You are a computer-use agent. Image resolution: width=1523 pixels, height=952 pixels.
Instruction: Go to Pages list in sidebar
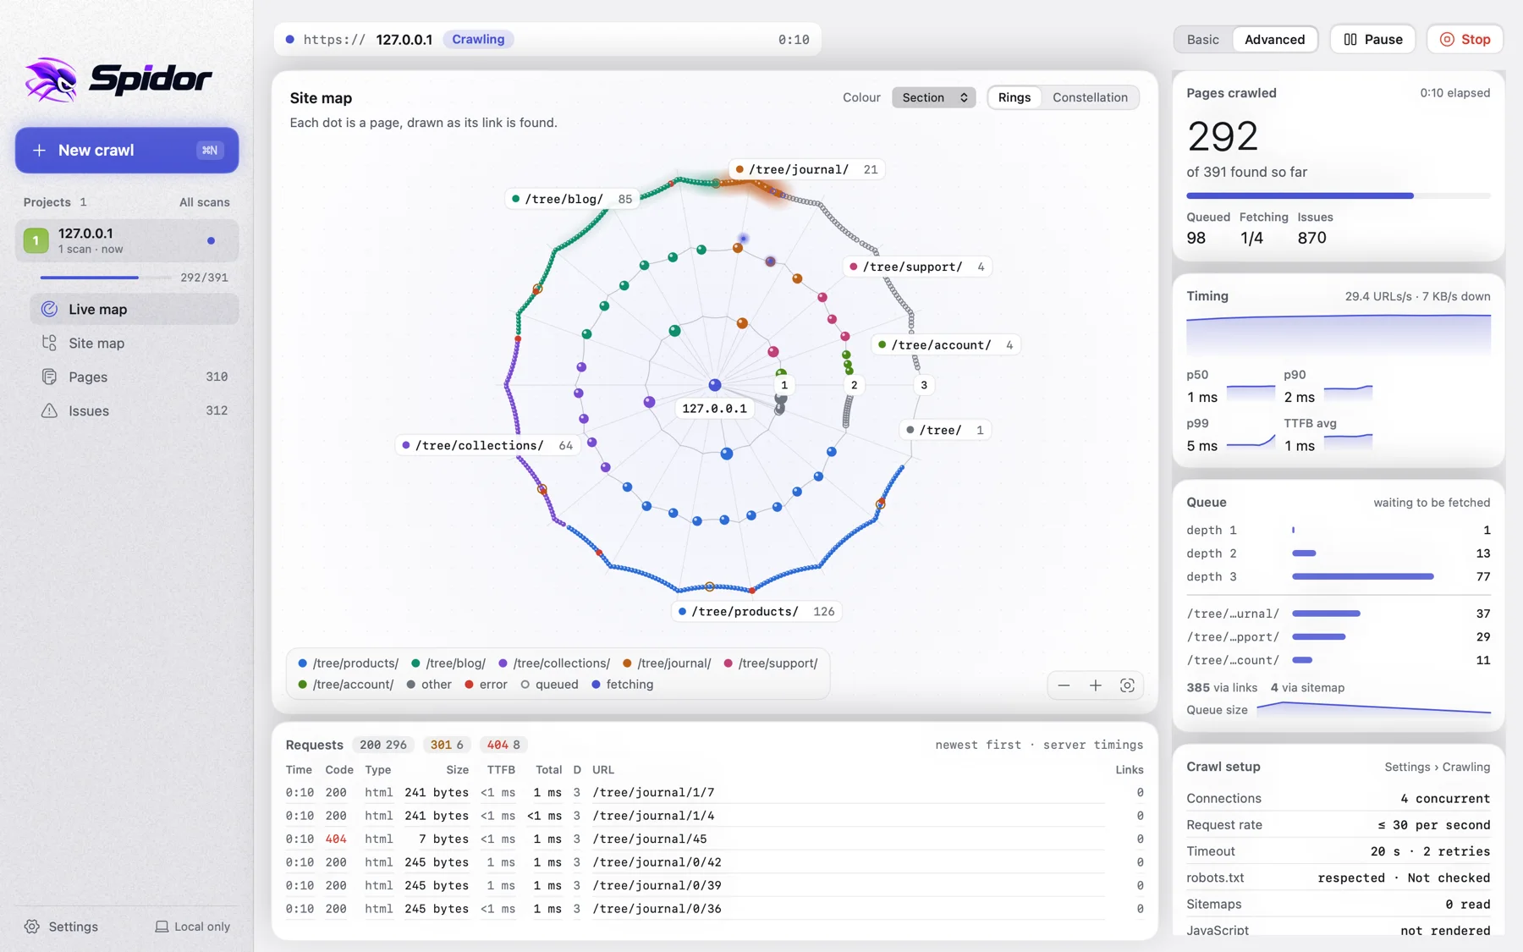point(134,377)
